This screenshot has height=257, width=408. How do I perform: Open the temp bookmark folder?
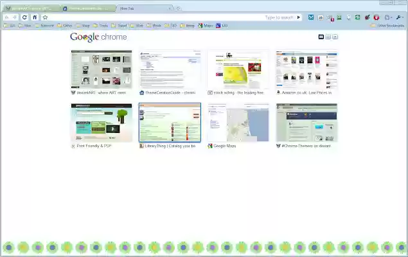(x=188, y=26)
